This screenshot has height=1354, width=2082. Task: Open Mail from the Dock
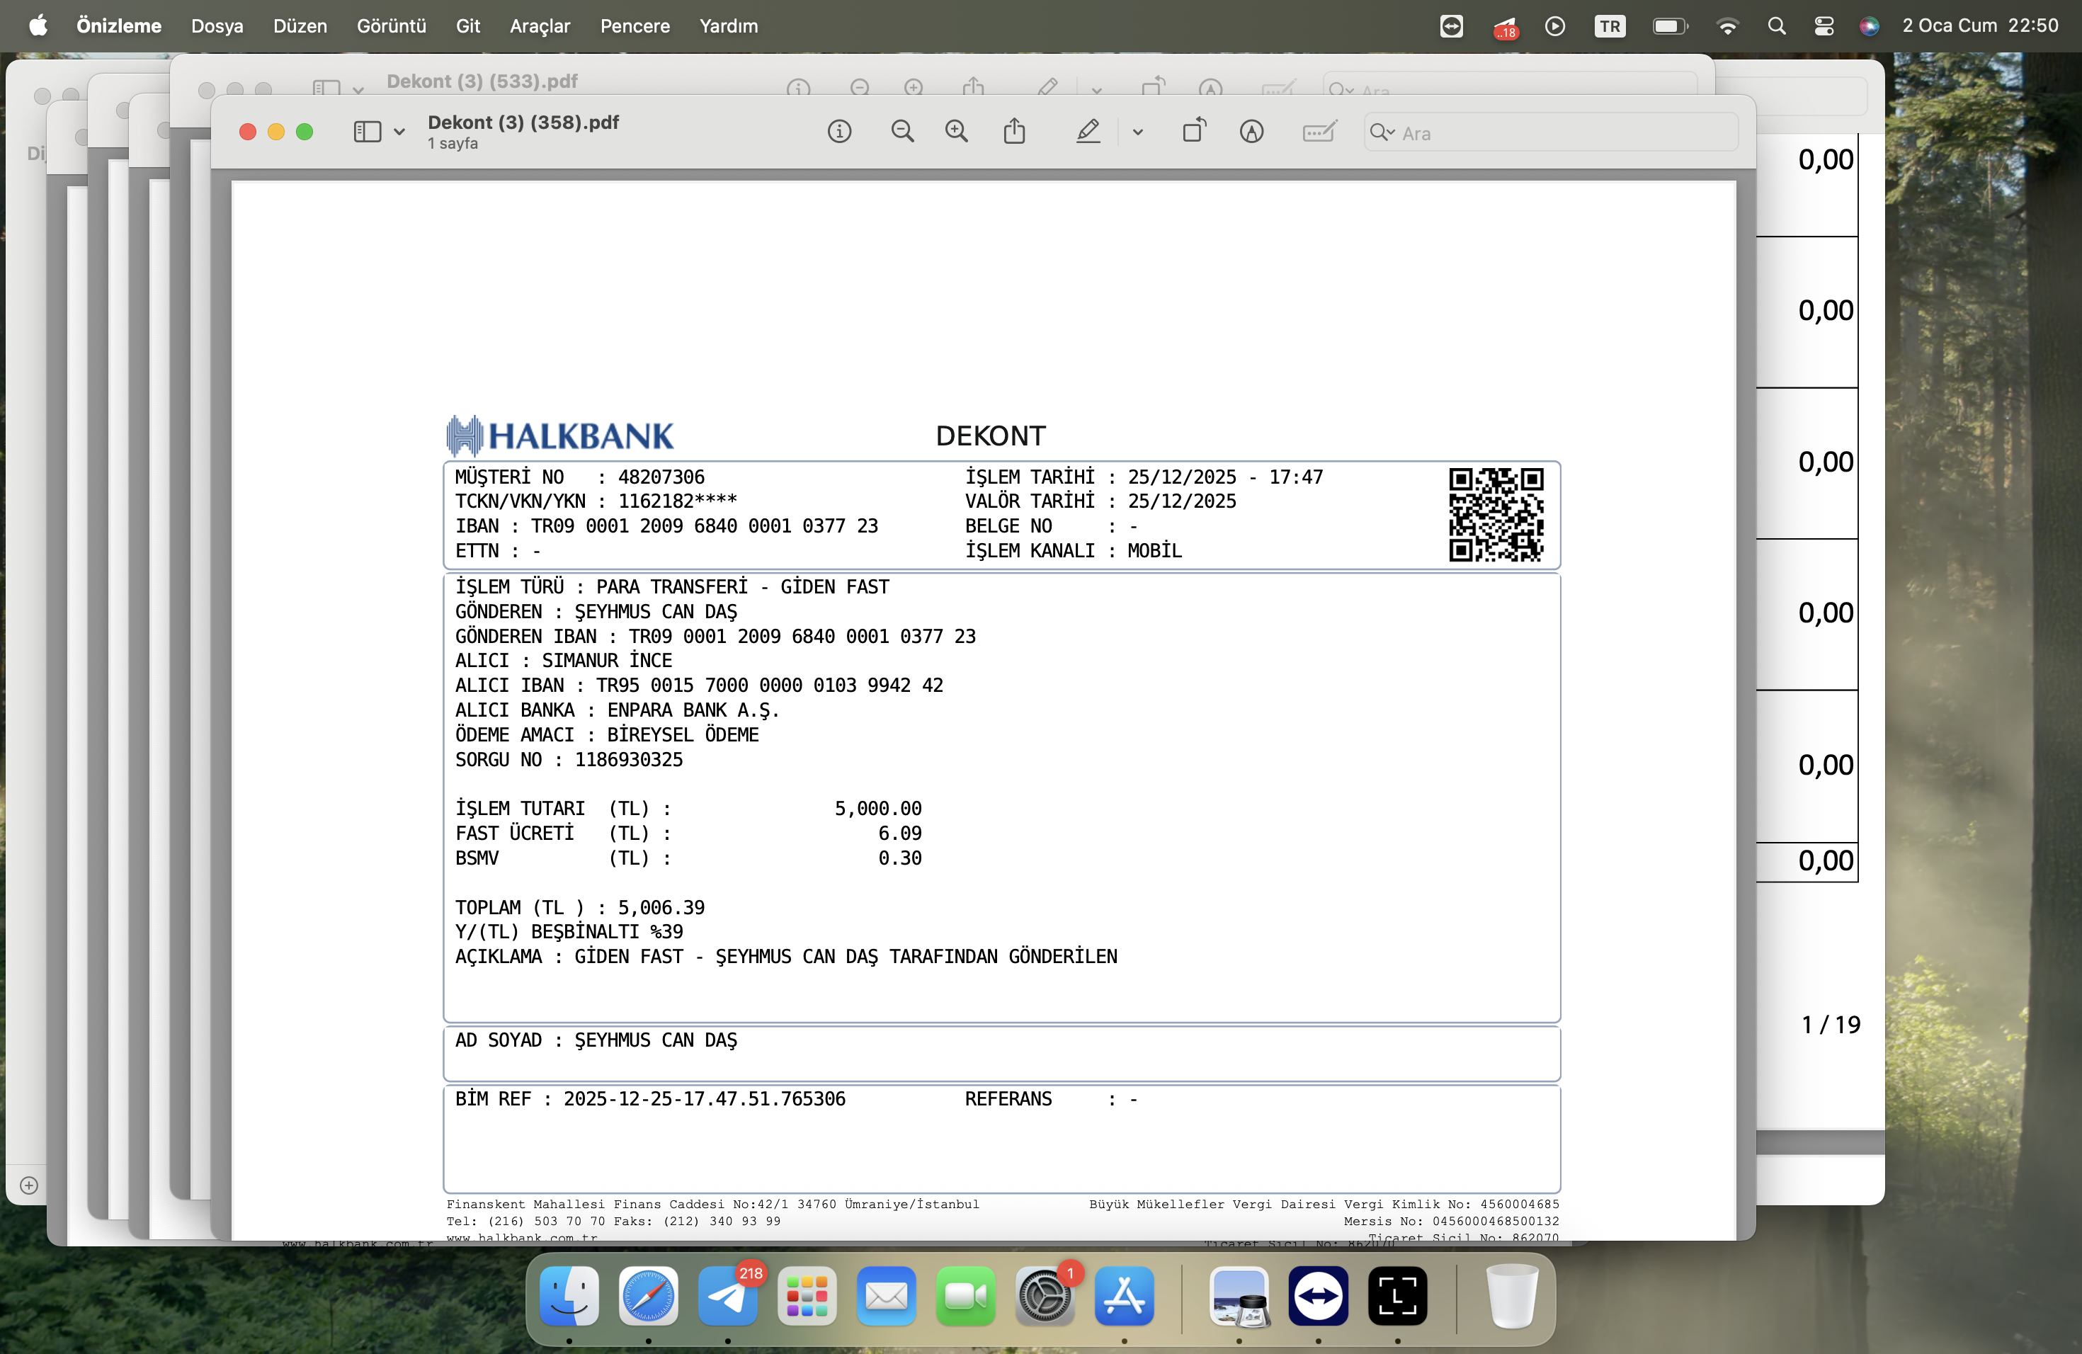(x=886, y=1295)
